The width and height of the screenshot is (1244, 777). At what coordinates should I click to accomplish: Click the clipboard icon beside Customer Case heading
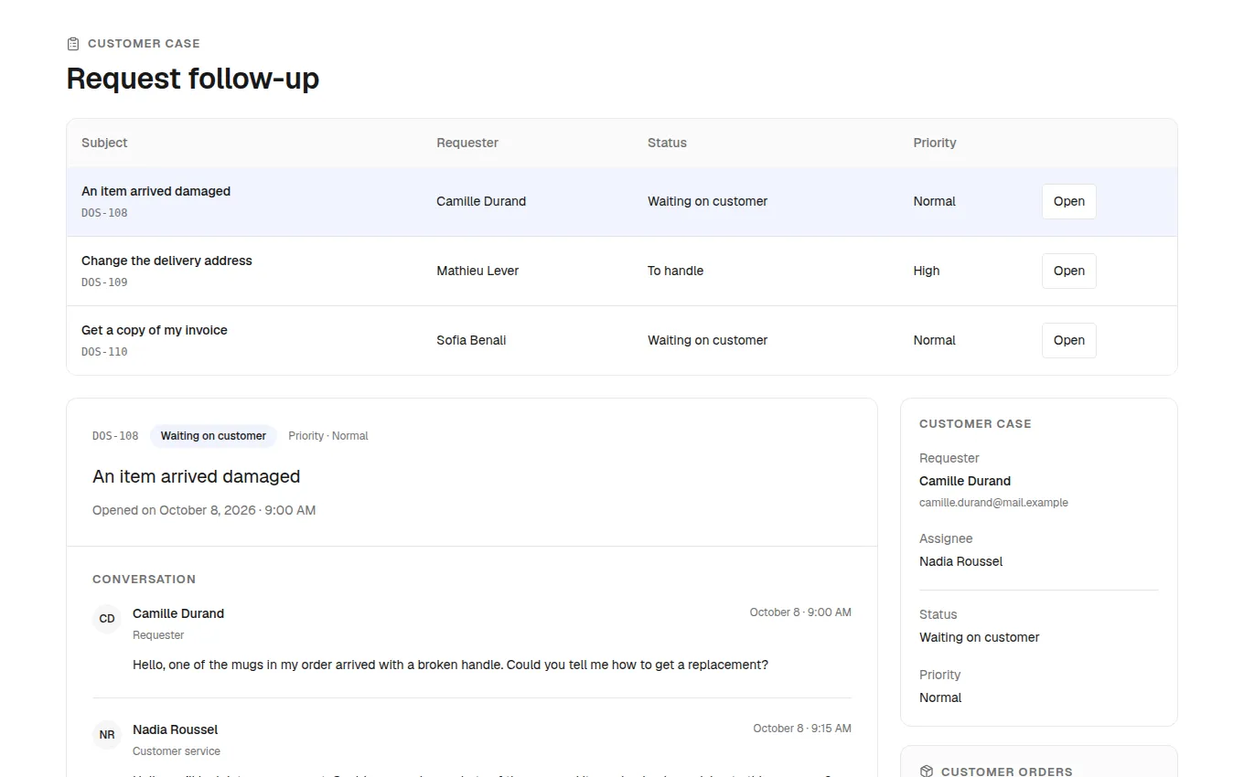[73, 44]
